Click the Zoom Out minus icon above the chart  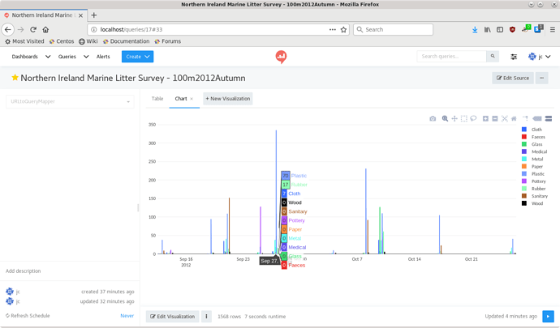click(x=495, y=119)
